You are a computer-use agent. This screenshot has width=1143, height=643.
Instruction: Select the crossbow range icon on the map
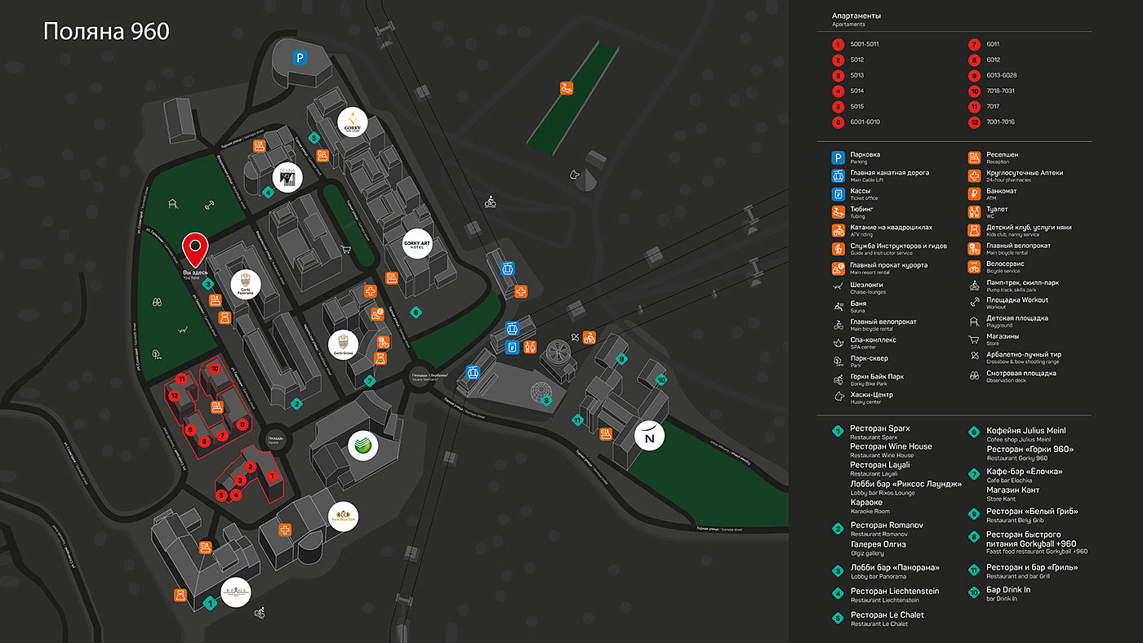(576, 336)
